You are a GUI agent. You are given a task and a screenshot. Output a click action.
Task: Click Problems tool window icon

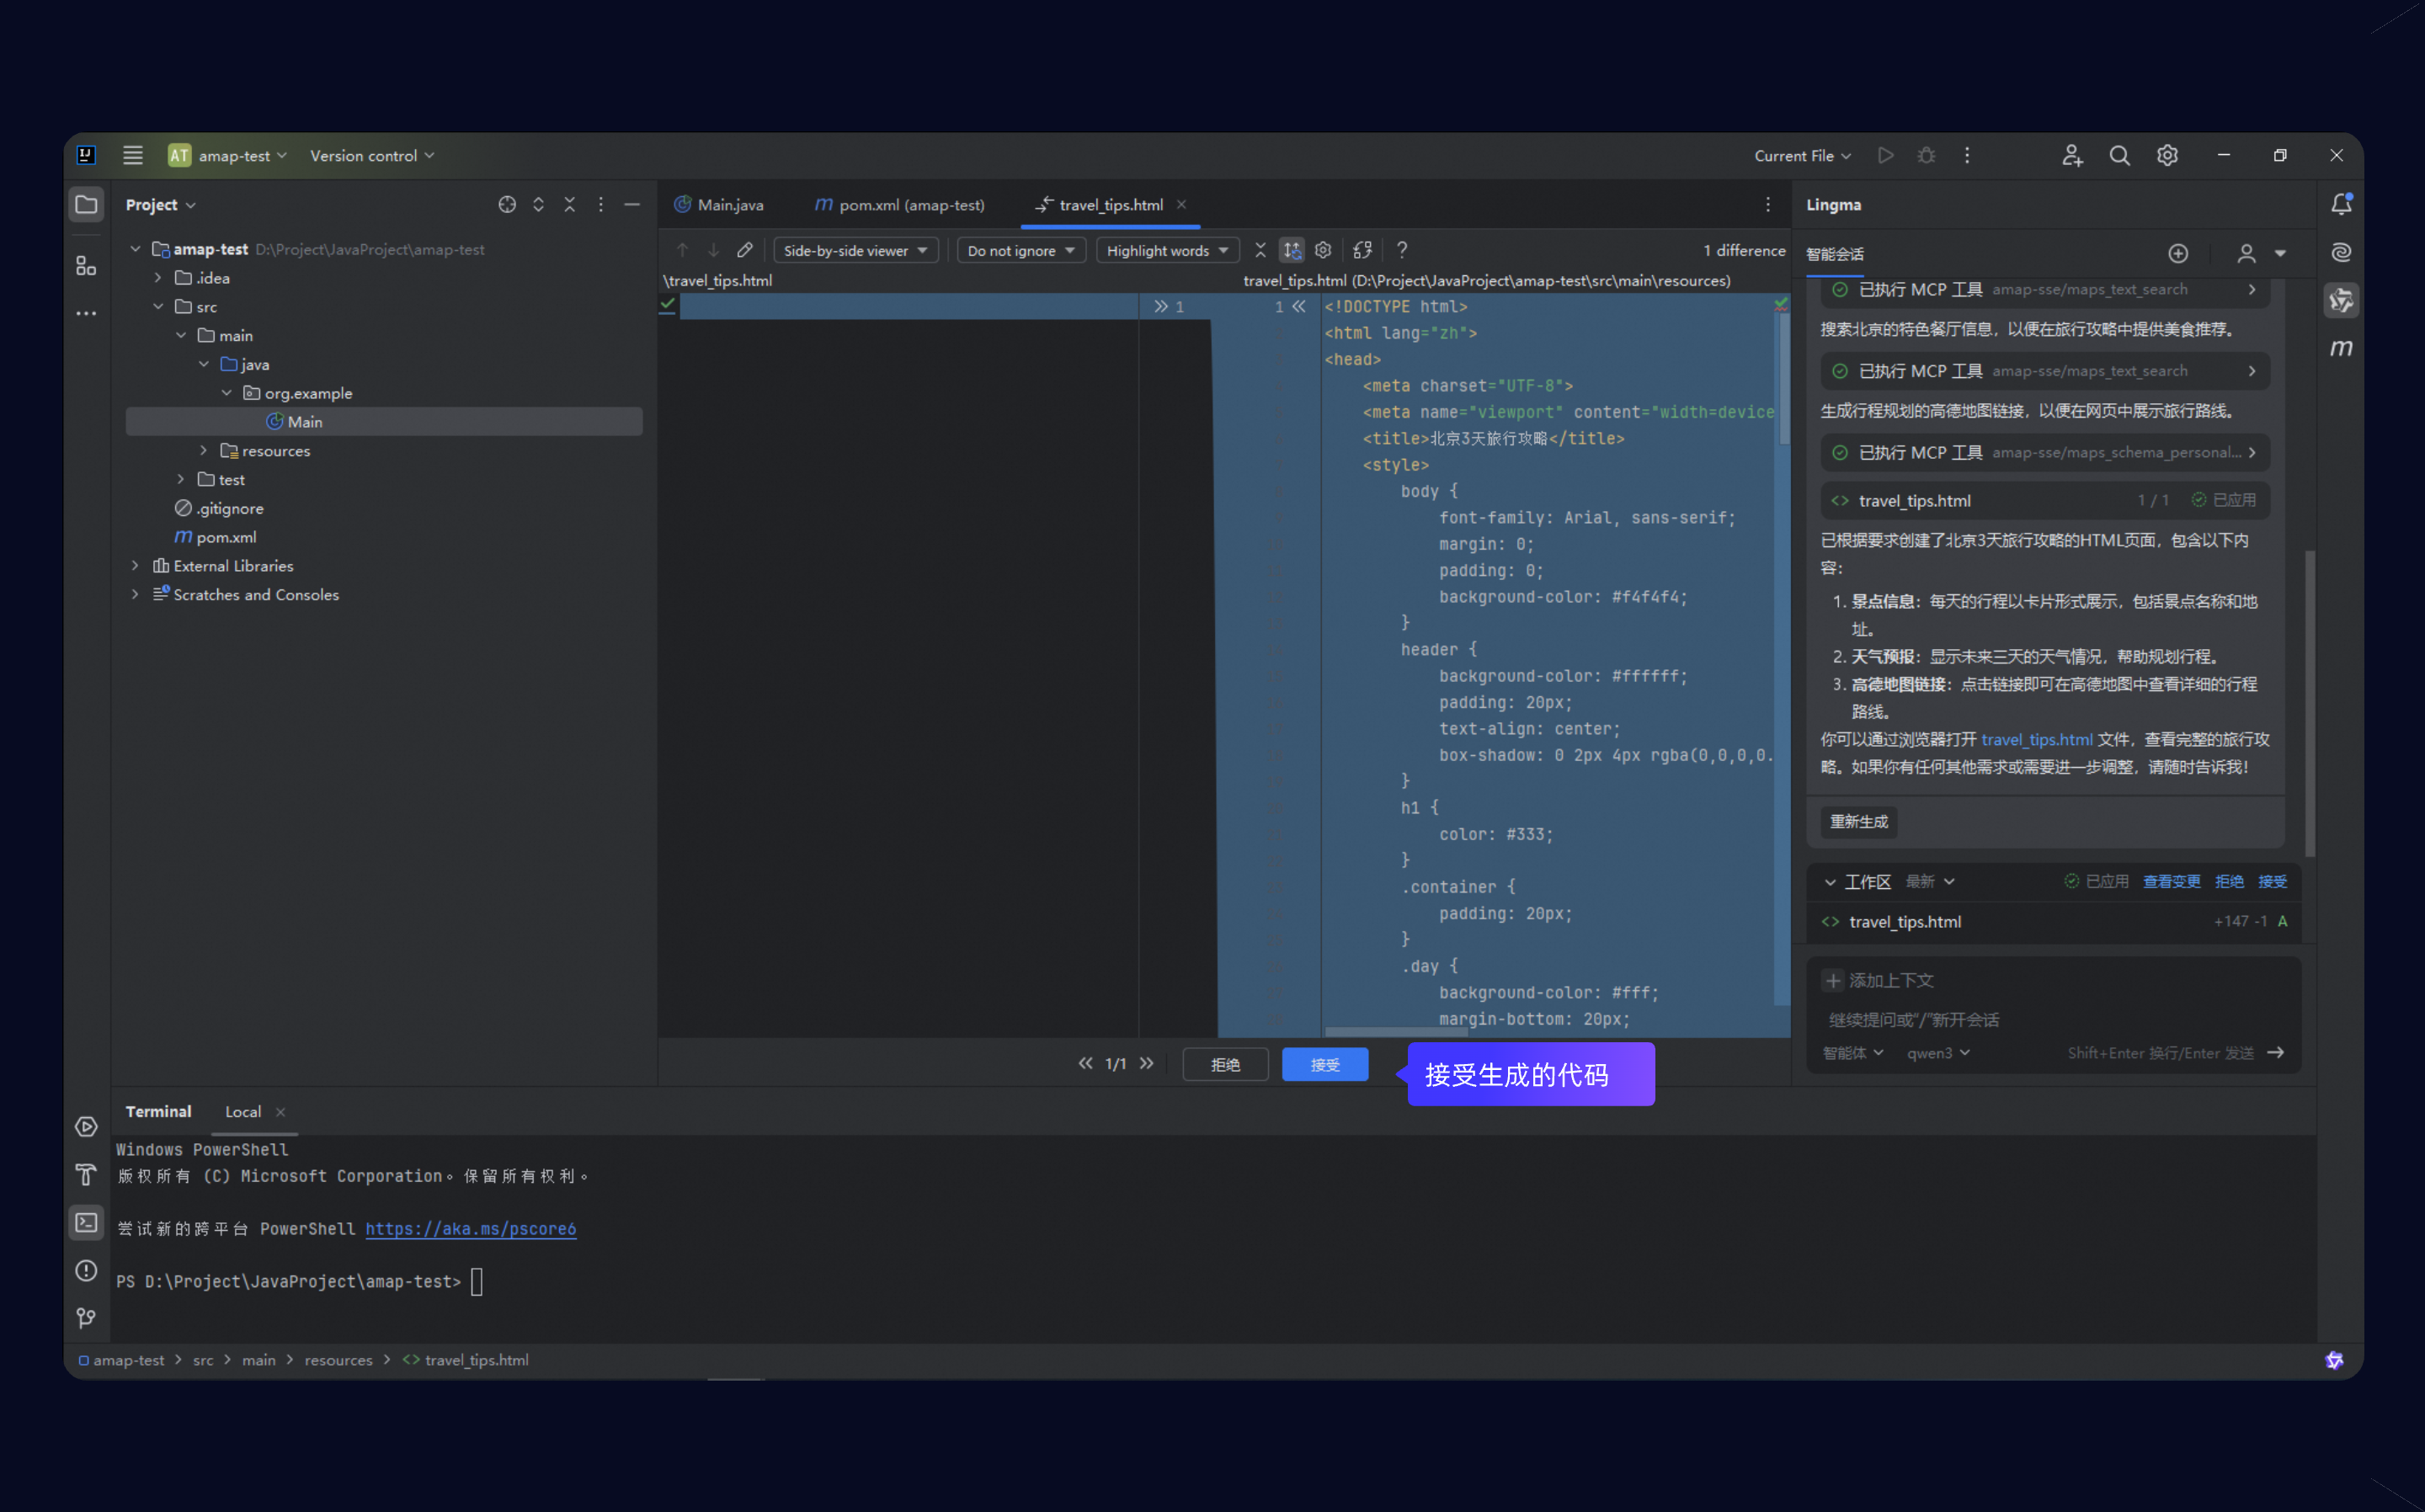point(86,1270)
